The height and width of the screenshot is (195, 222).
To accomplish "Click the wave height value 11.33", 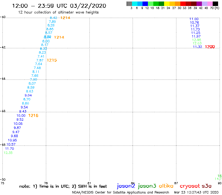I will pyautogui.click(x=197, y=47).
